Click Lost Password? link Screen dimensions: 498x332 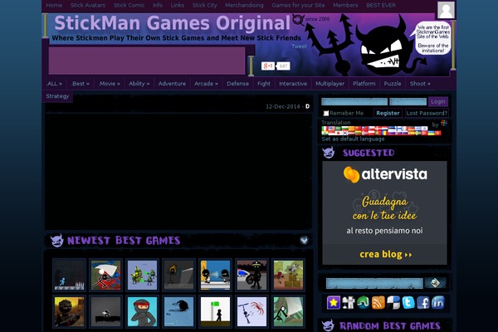(427, 113)
